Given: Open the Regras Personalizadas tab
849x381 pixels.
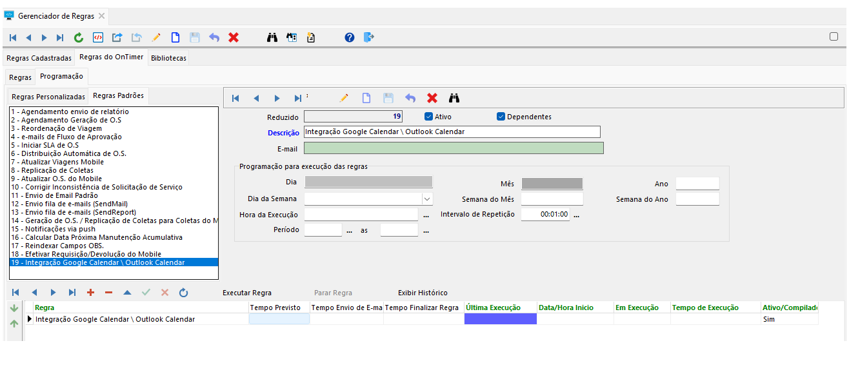Looking at the screenshot, I should tap(48, 97).
